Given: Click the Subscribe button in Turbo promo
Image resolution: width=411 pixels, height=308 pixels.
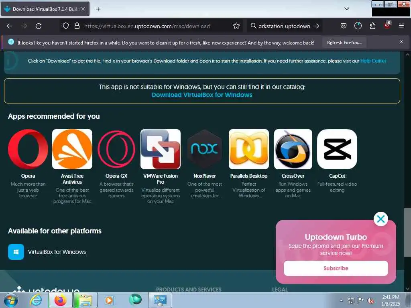Looking at the screenshot, I should (x=336, y=268).
